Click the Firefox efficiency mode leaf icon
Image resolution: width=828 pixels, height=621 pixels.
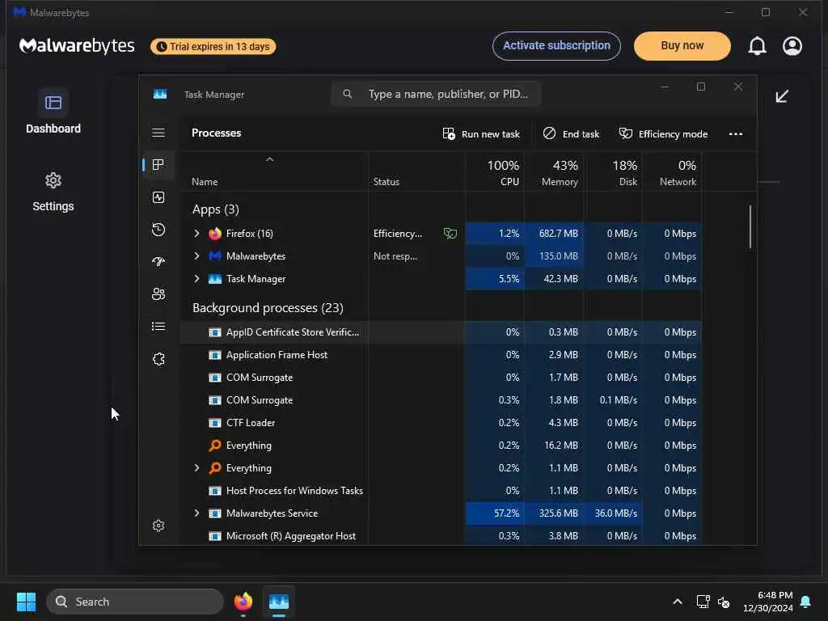point(450,234)
